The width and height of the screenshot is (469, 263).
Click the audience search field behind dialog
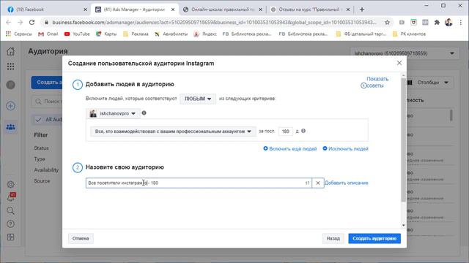[47, 102]
